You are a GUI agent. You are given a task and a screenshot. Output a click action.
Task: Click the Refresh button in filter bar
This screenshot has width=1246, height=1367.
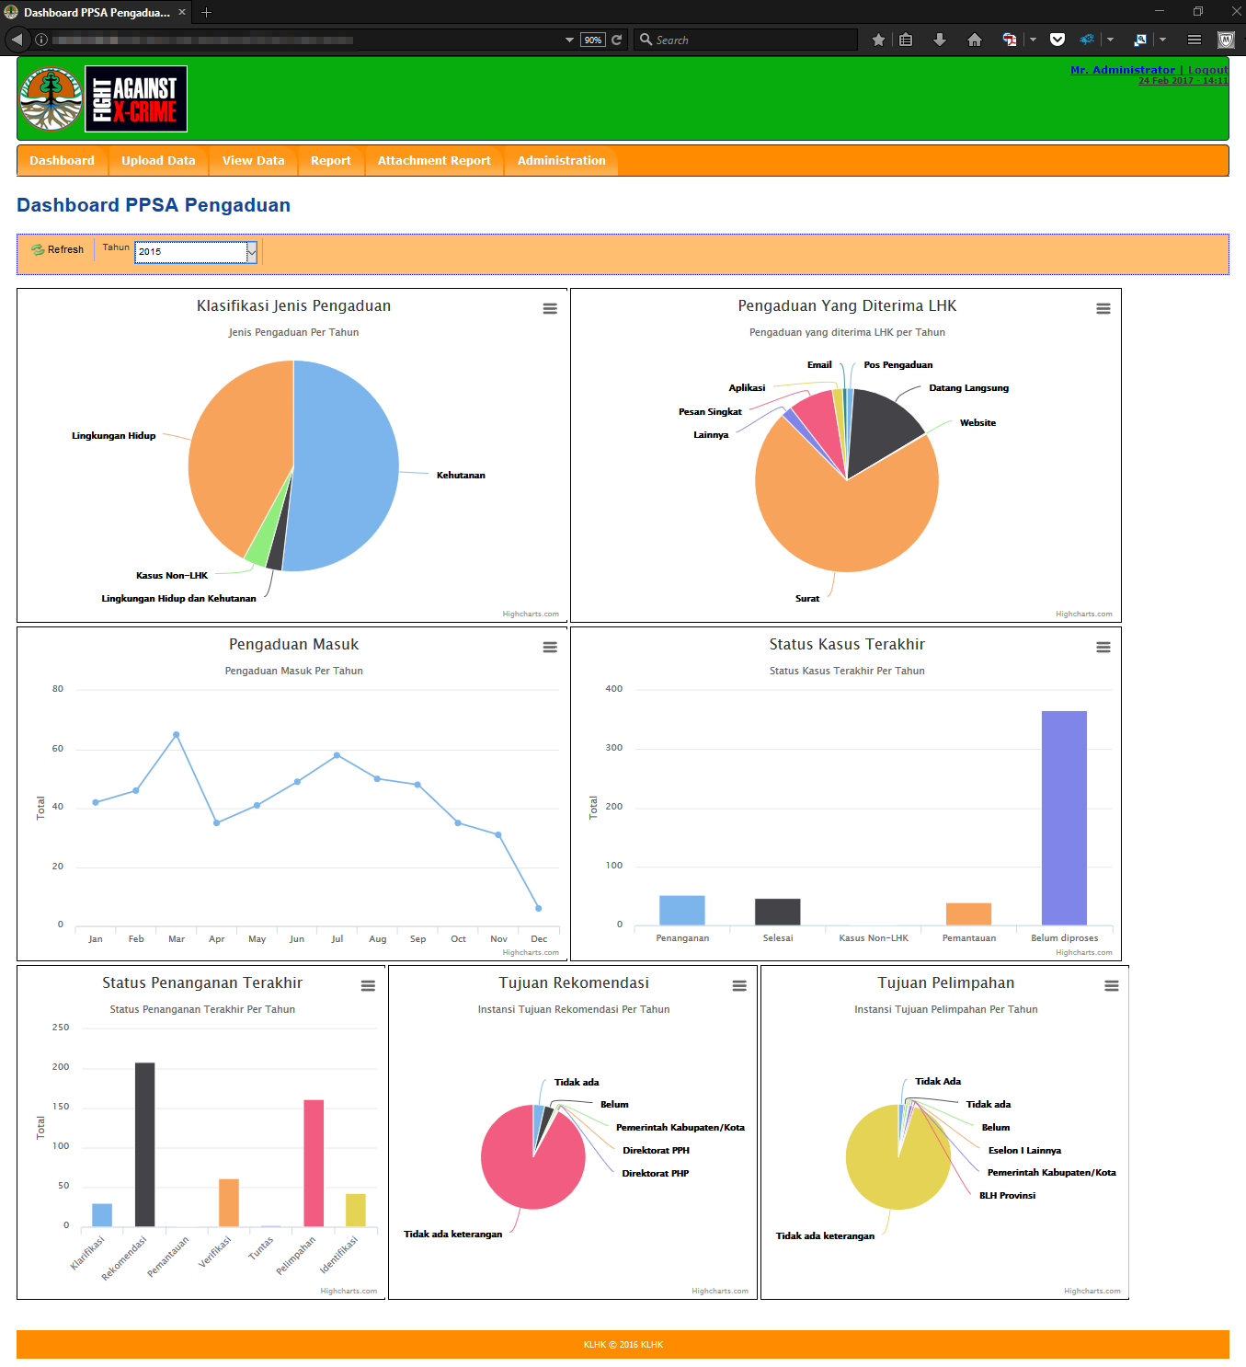(x=58, y=249)
